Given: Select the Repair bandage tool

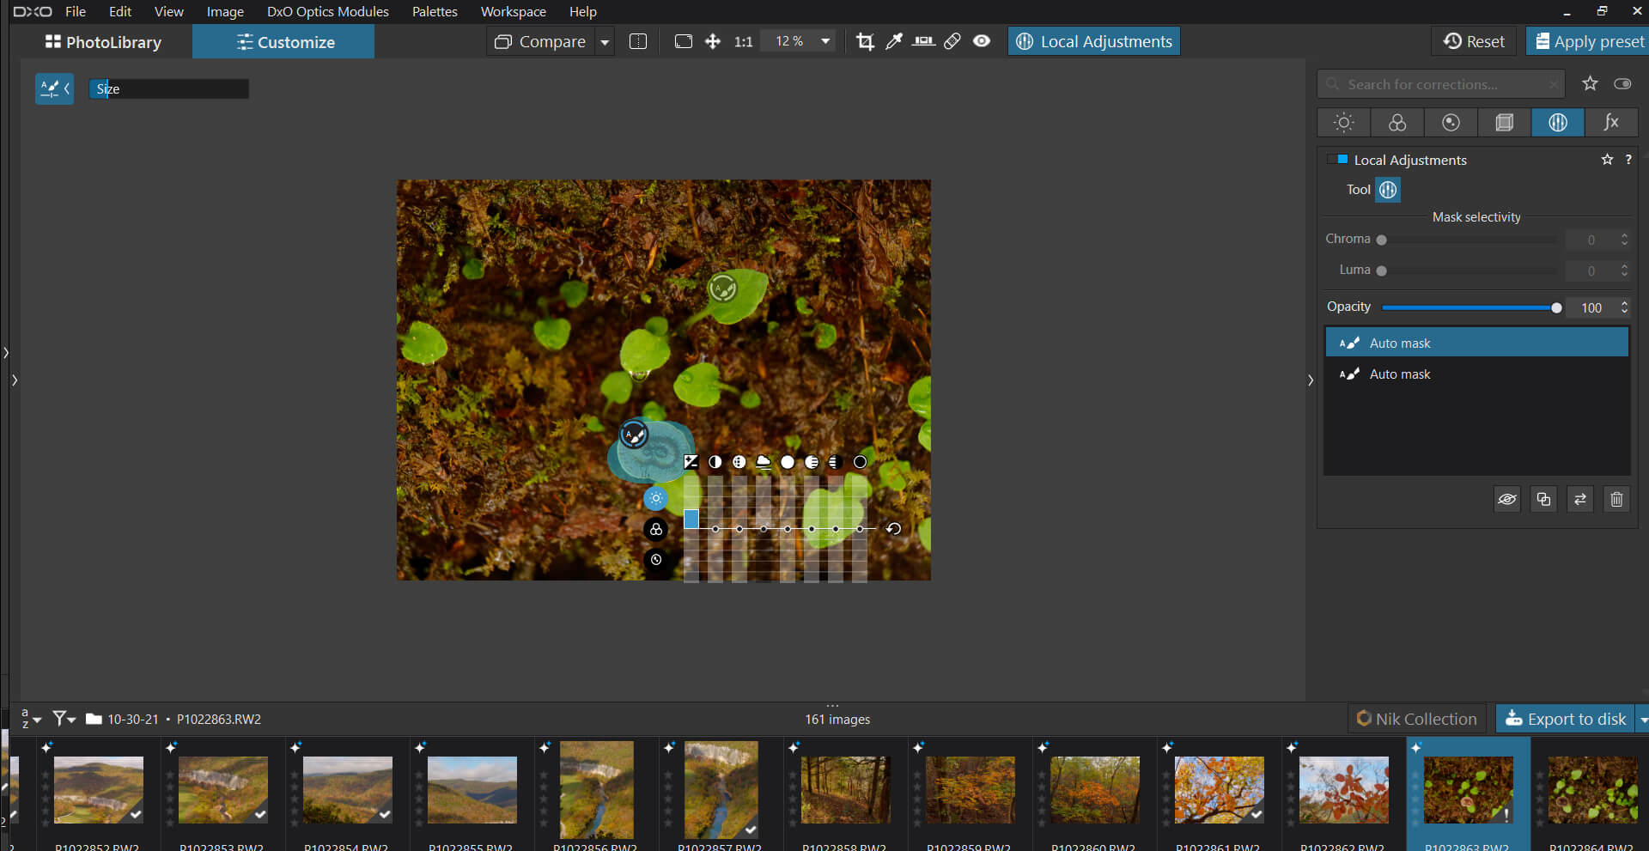Looking at the screenshot, I should pos(952,41).
